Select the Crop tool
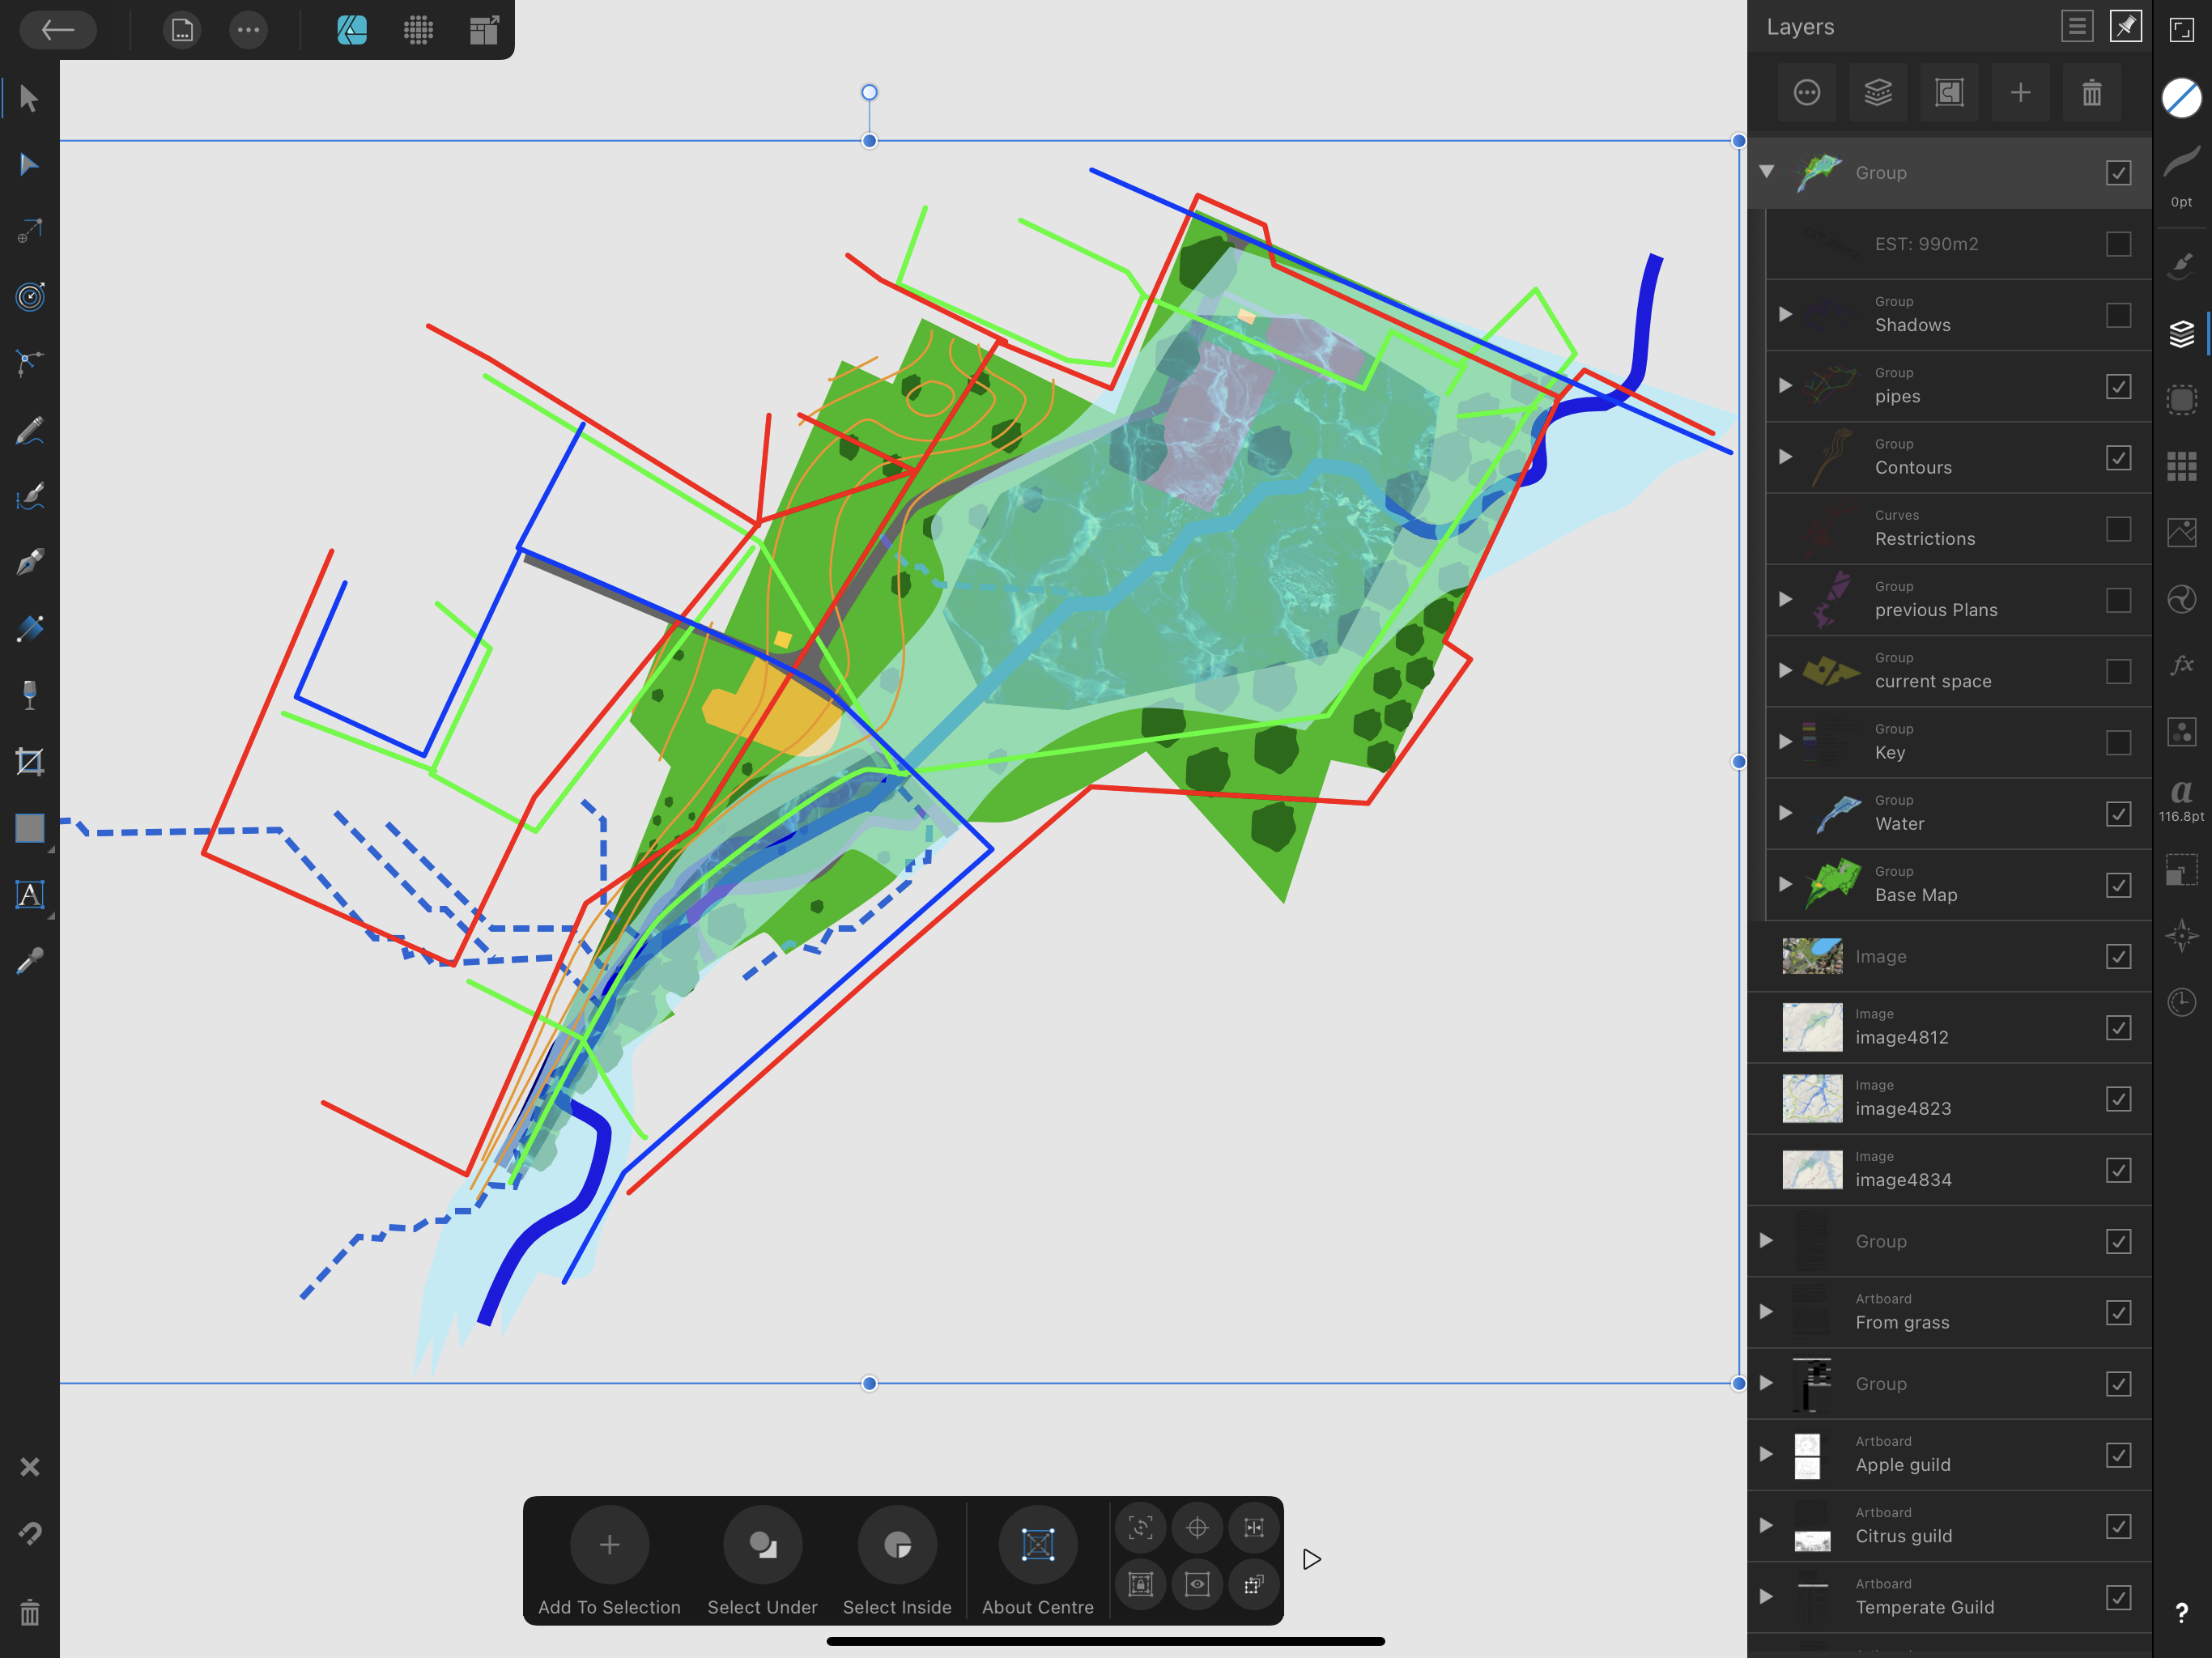 point(29,762)
